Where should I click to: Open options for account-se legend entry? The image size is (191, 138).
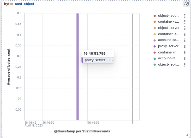pos(185,40)
